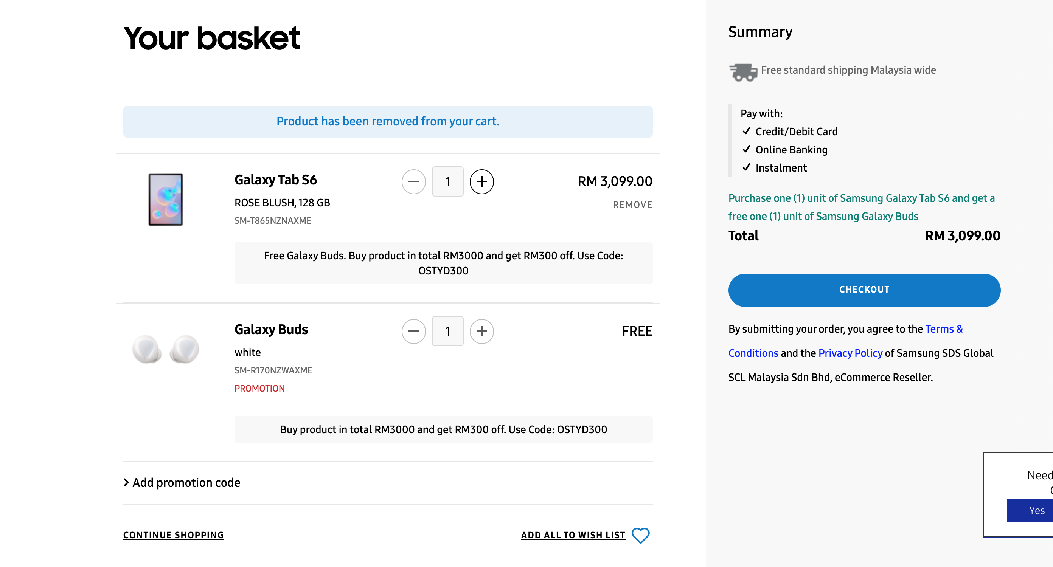1053x567 pixels.
Task: Click the Galaxy Tab S6 product name
Action: [x=275, y=180]
